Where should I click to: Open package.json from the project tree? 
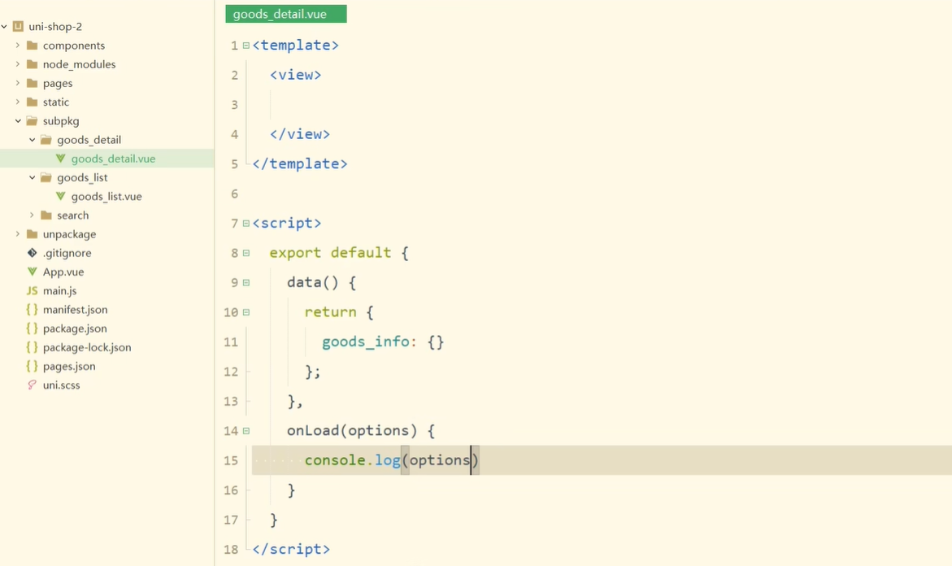[75, 328]
